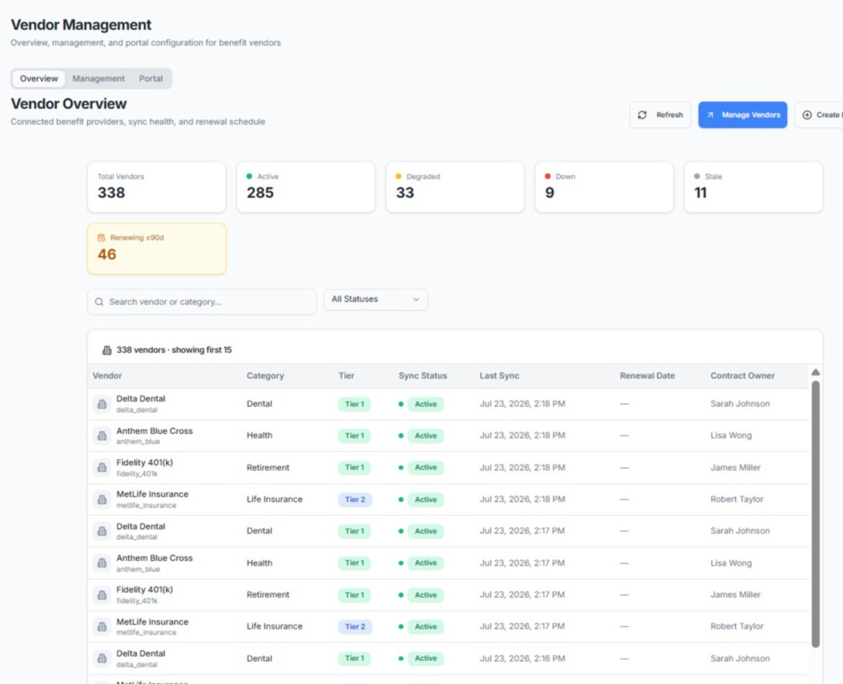Viewport: 843px width, 684px height.
Task: Click the Tier column header
Action: [x=347, y=376]
